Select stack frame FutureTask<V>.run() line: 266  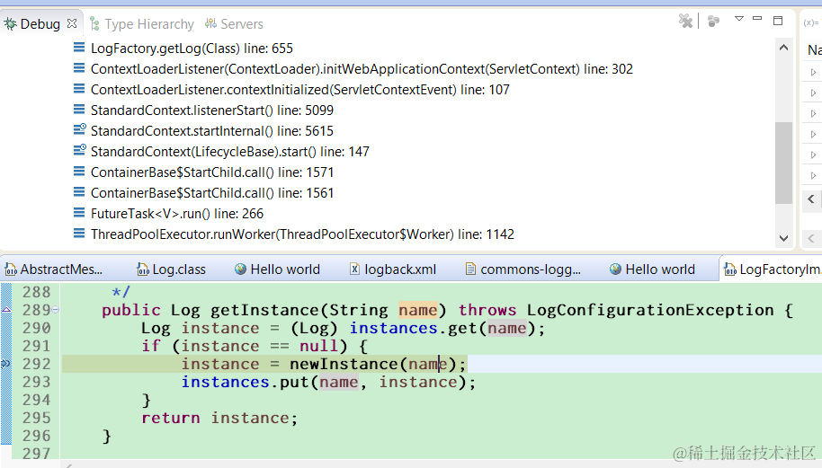click(176, 214)
